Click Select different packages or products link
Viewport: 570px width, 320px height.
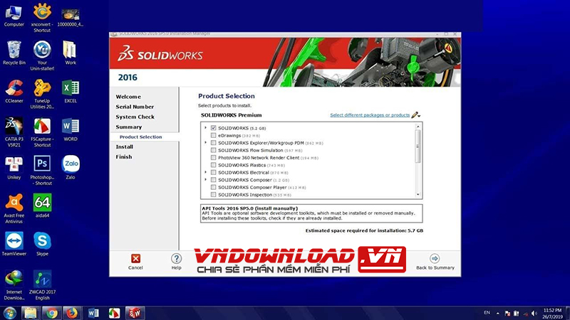370,115
